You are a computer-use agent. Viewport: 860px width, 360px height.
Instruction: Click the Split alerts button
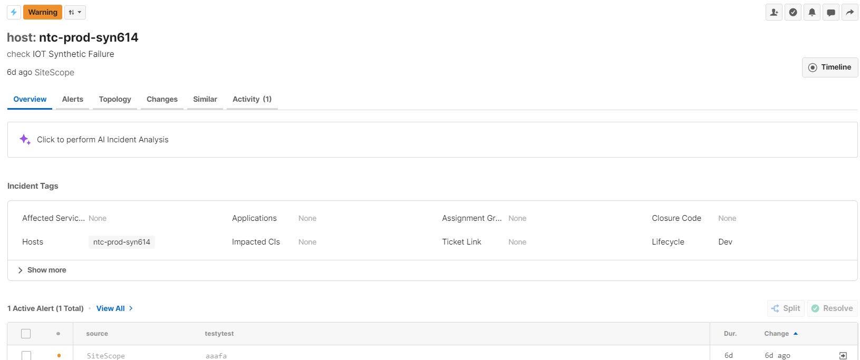(x=786, y=308)
